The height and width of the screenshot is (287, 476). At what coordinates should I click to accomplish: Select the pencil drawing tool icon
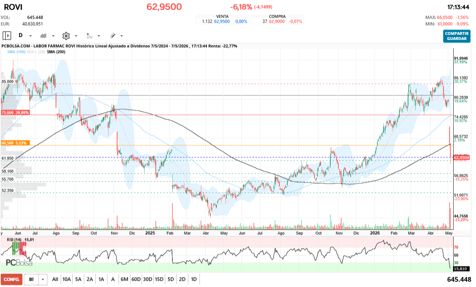tap(112, 35)
